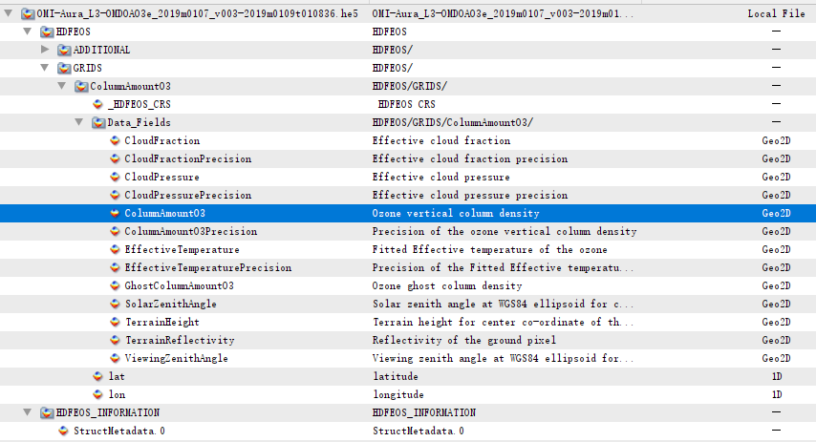The height and width of the screenshot is (442, 816).
Task: Click Geo2D type for ViewingZenithAngle
Action: pos(776,359)
